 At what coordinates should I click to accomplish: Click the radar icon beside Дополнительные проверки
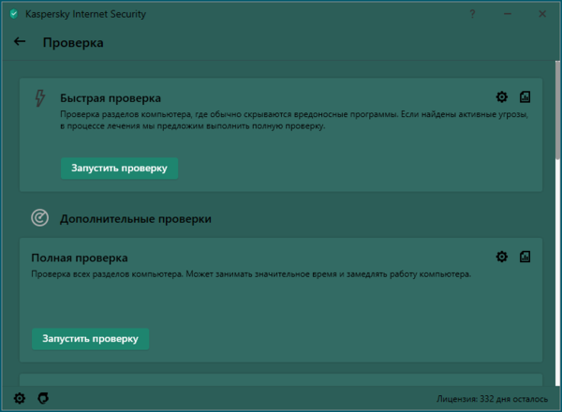click(39, 218)
